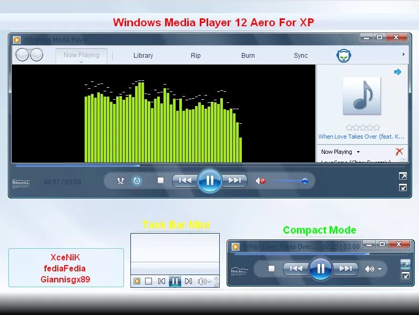Click the compact mode title bar WMP icon
419x315 pixels.
236,246
